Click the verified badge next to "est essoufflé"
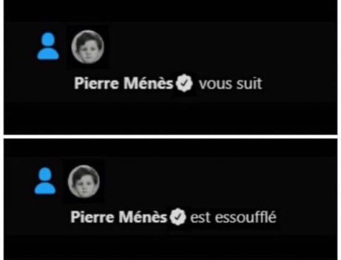341x260 pixels. point(178,217)
